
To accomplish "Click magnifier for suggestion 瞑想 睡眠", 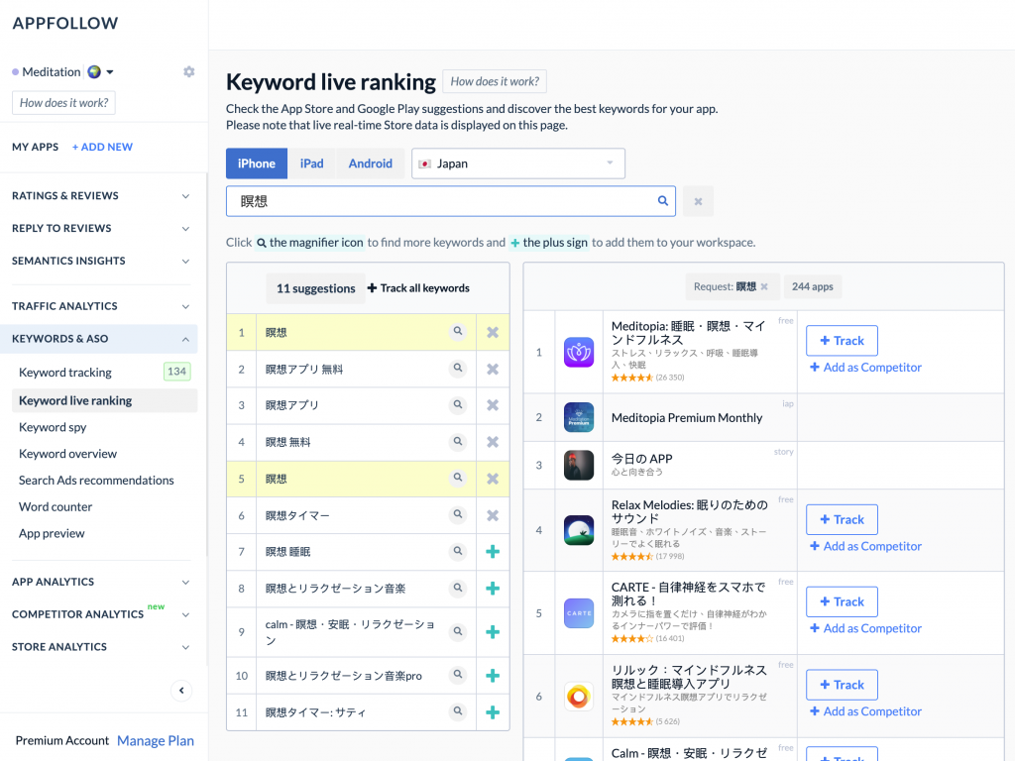I will pyautogui.click(x=458, y=551).
